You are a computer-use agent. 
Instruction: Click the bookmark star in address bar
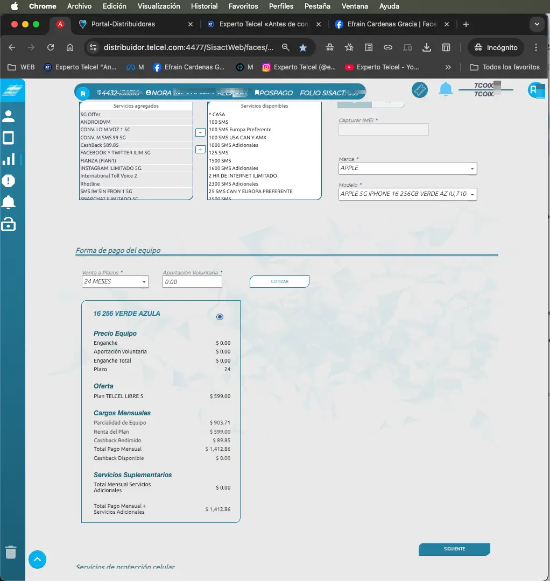click(x=303, y=47)
